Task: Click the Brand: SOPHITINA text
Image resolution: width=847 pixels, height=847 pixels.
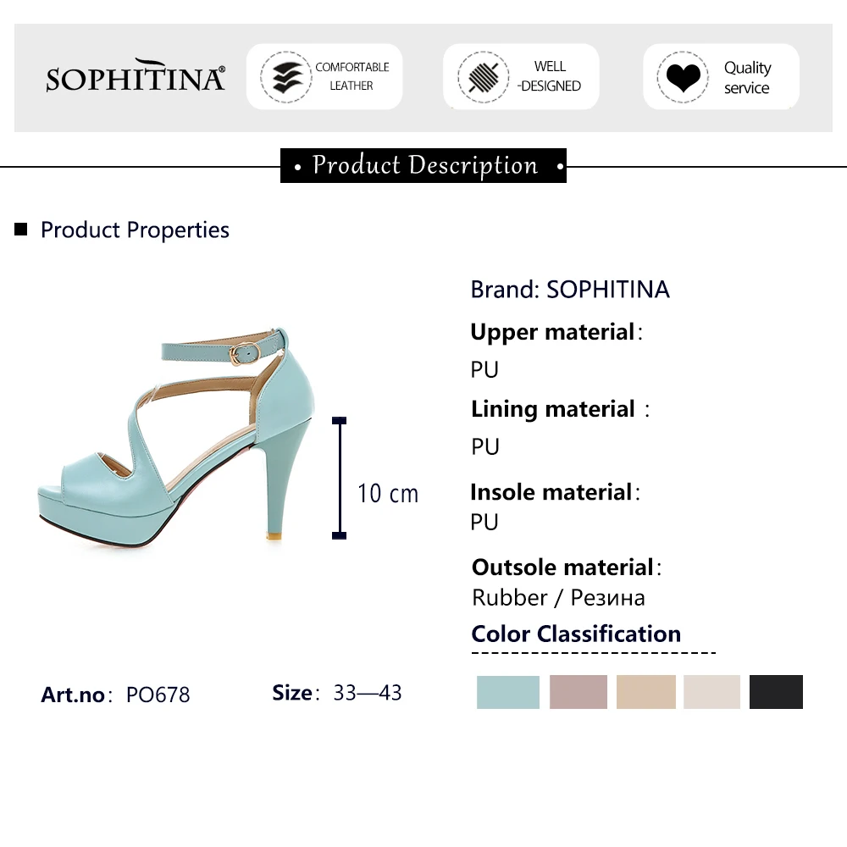Action: [570, 290]
